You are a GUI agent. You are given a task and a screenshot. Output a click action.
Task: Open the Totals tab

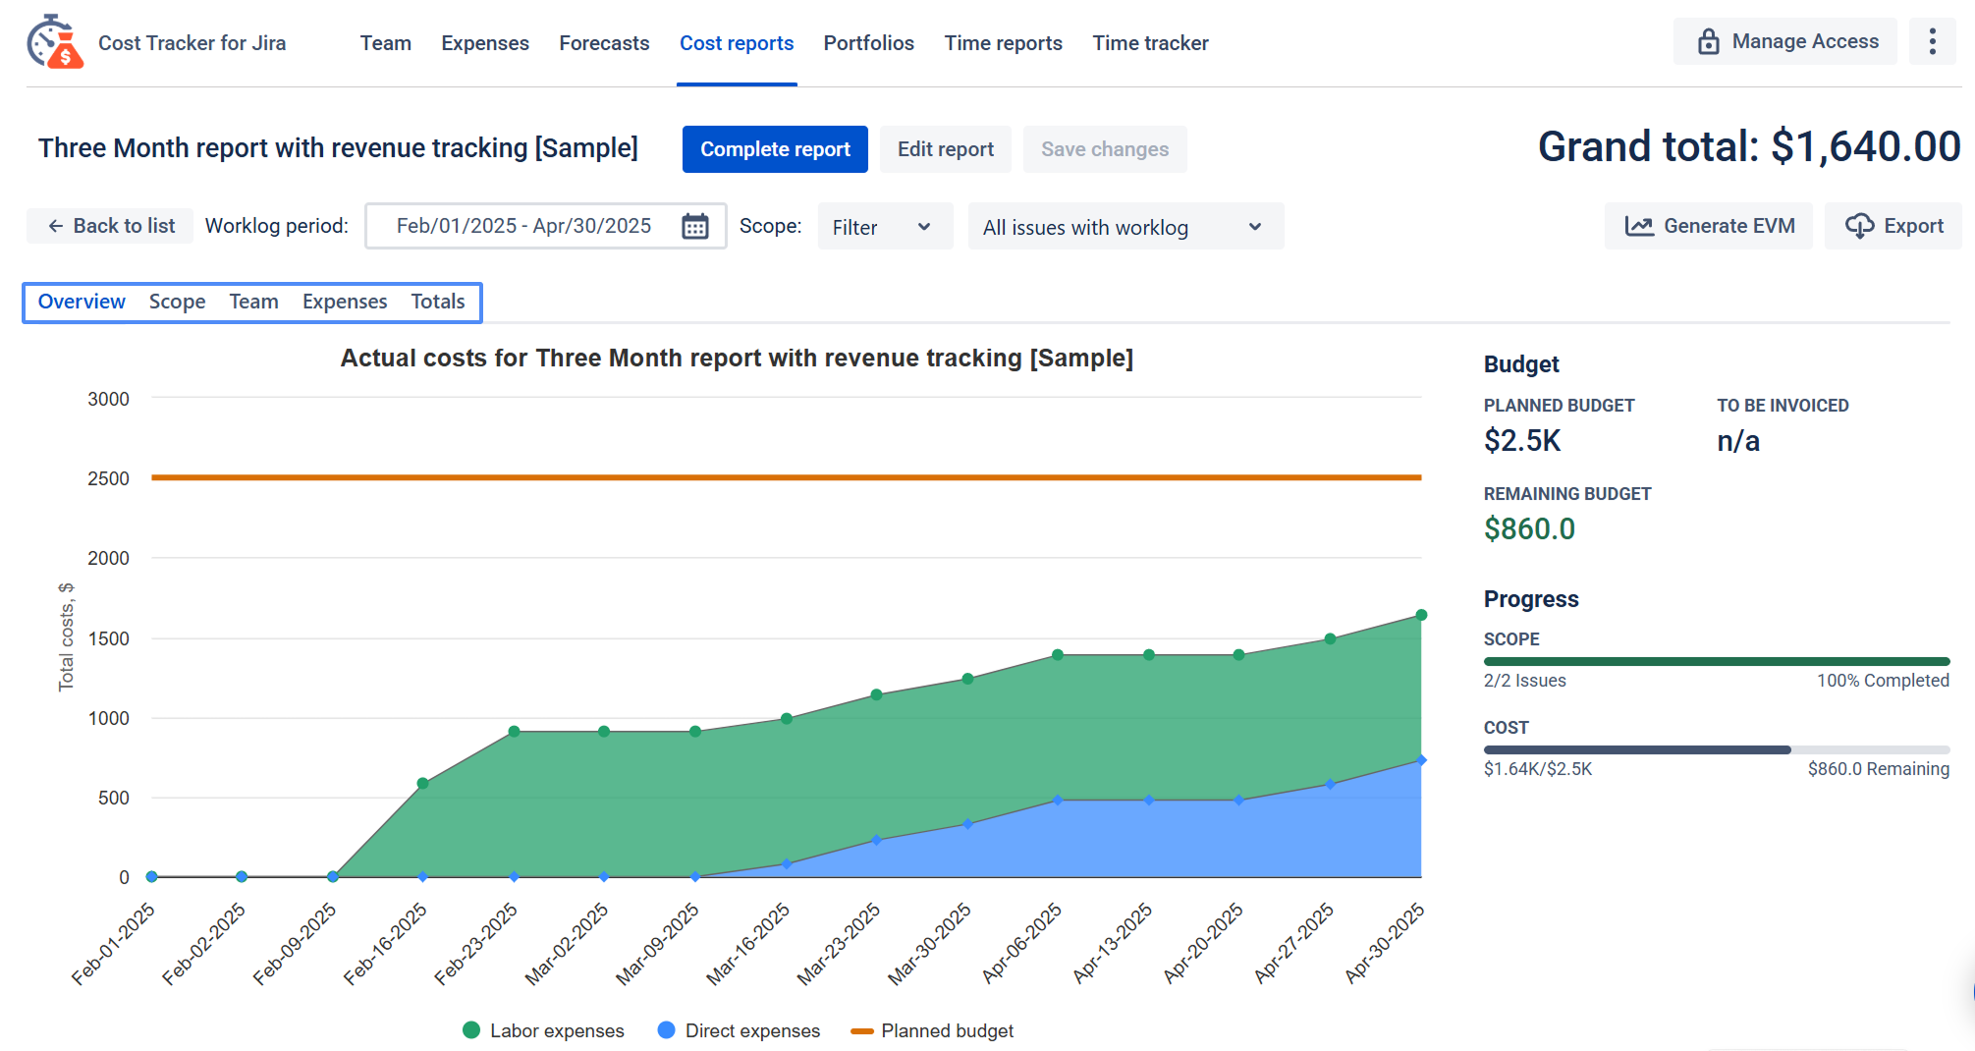[437, 302]
